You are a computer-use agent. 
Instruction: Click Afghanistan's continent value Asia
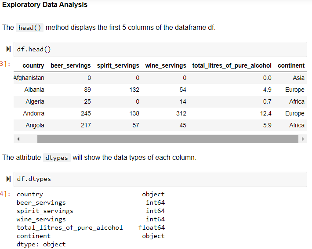298,78
